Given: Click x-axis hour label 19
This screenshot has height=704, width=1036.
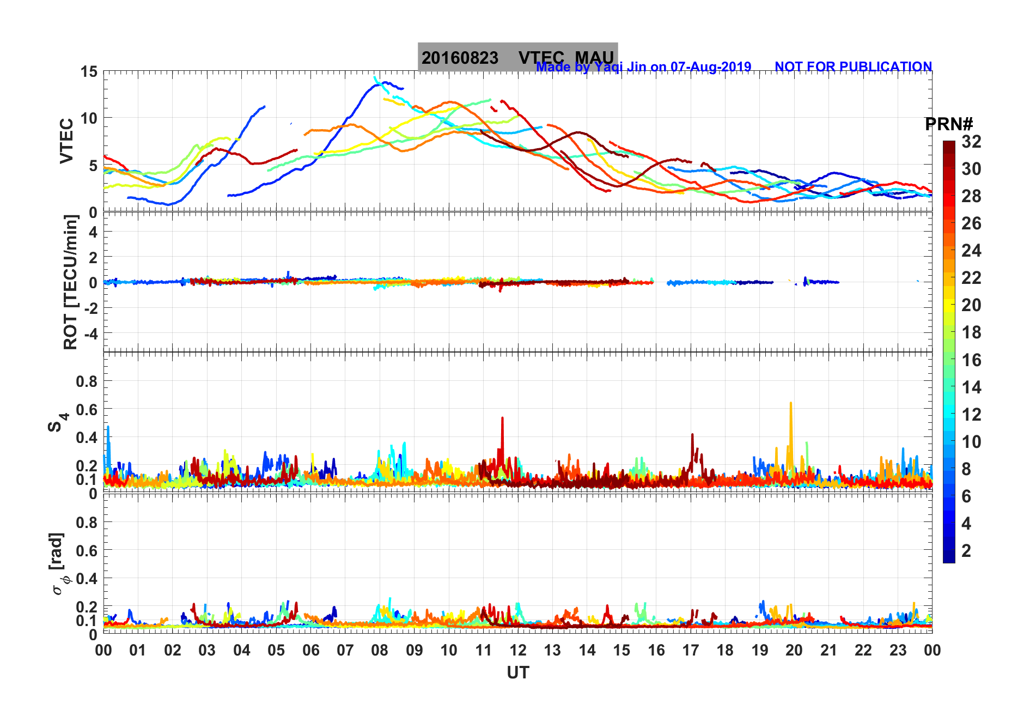Looking at the screenshot, I should [x=760, y=650].
